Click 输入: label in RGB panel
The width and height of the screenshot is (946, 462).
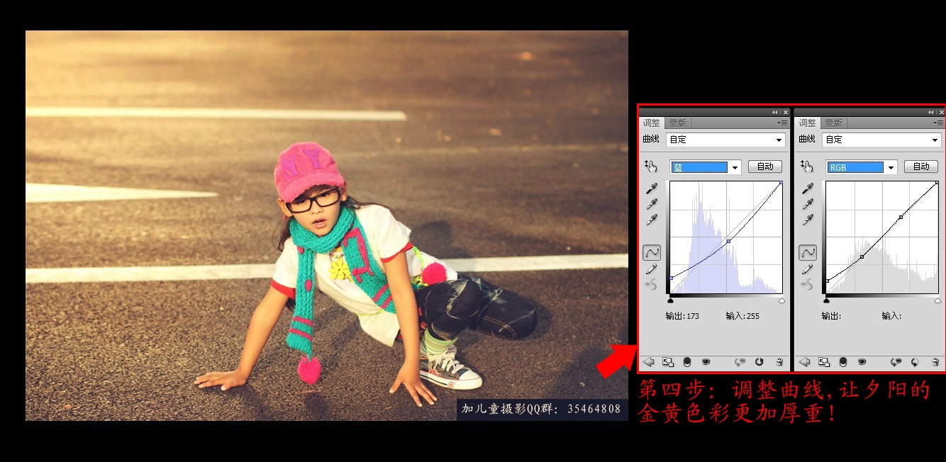pyautogui.click(x=891, y=316)
